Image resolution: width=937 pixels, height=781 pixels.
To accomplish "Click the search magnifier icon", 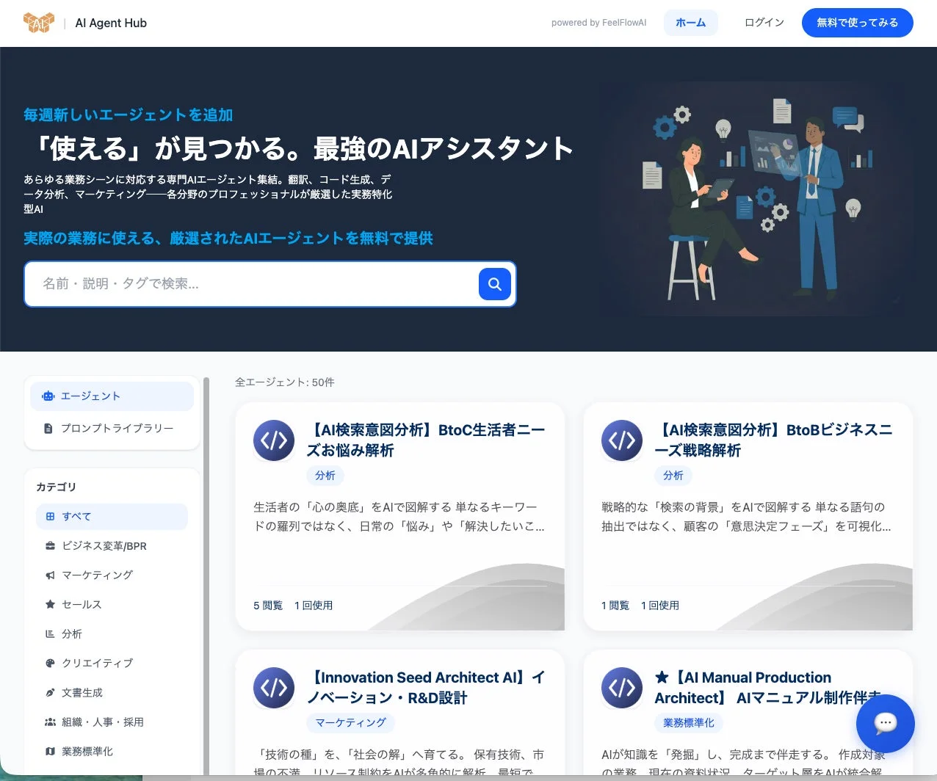I will [494, 284].
